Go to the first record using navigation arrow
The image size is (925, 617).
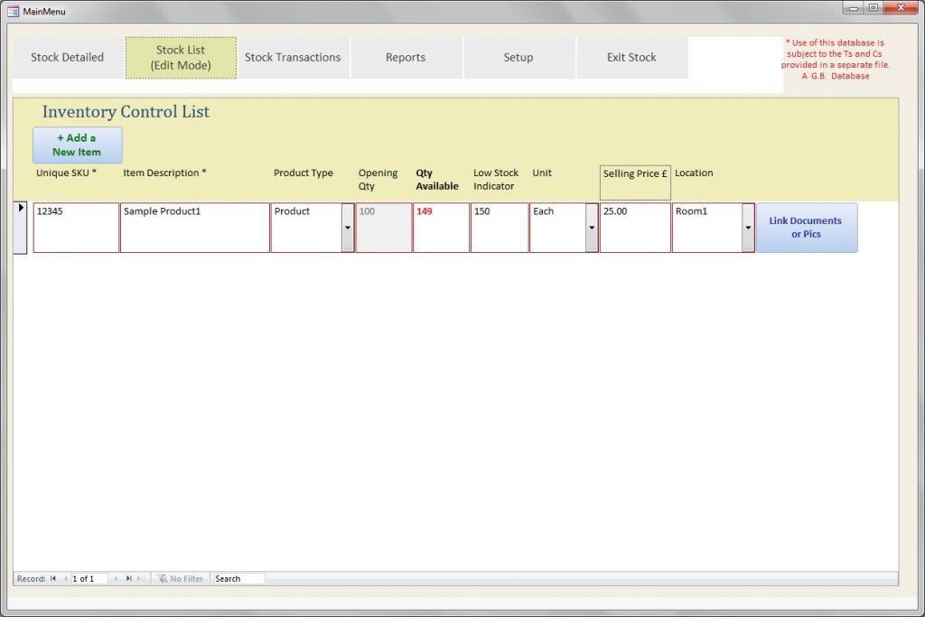52,578
